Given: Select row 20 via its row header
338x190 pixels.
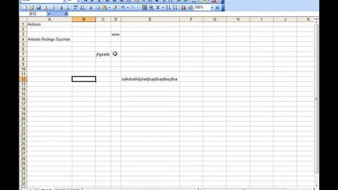Looking at the screenshot, I should tap(23, 119).
